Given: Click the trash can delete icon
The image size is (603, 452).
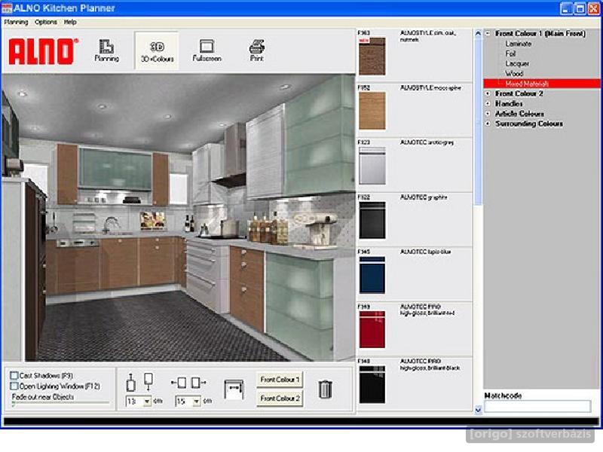Looking at the screenshot, I should click(325, 389).
